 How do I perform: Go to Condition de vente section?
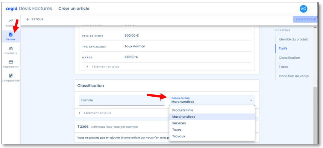pos(294,76)
